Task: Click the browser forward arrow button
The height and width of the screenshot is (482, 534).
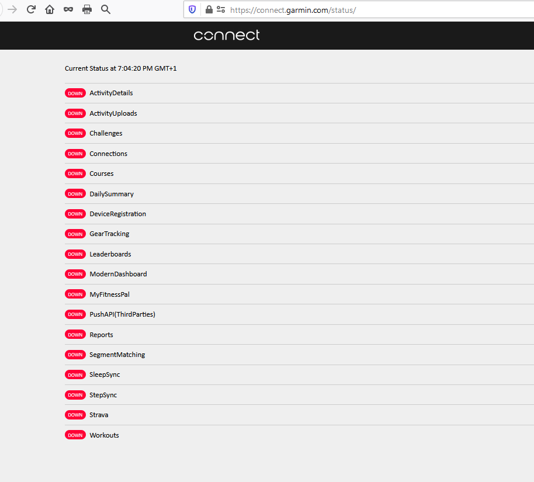Action: (12, 9)
